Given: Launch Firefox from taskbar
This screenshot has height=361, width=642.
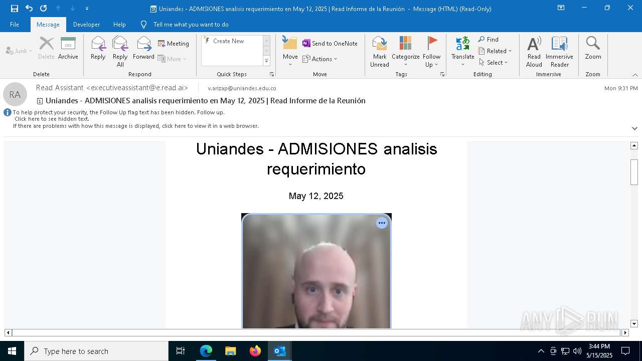Looking at the screenshot, I should coord(255,351).
